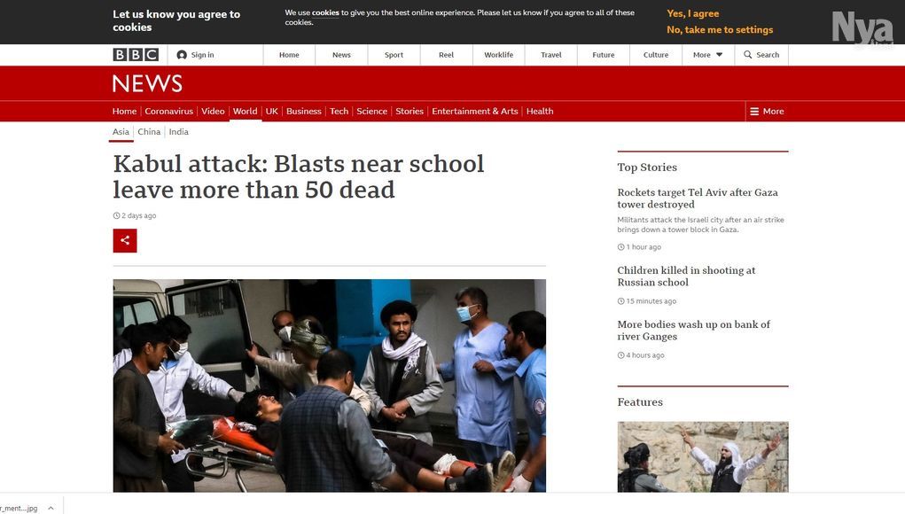Open the Features thumbnail image
This screenshot has width=905, height=514.
tap(703, 456)
